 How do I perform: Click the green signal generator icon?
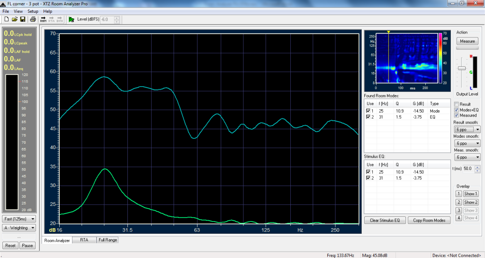click(72, 19)
